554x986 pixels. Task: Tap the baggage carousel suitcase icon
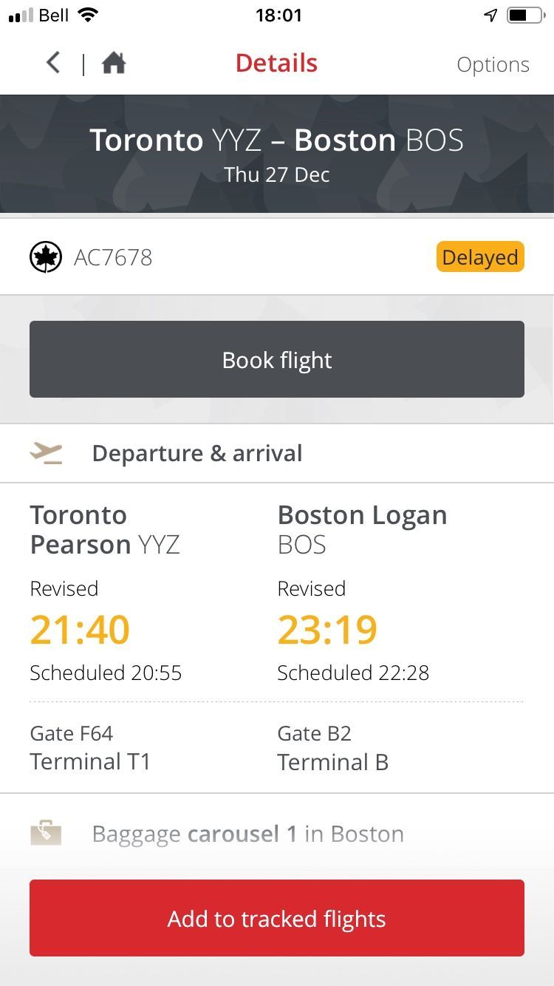tap(46, 833)
